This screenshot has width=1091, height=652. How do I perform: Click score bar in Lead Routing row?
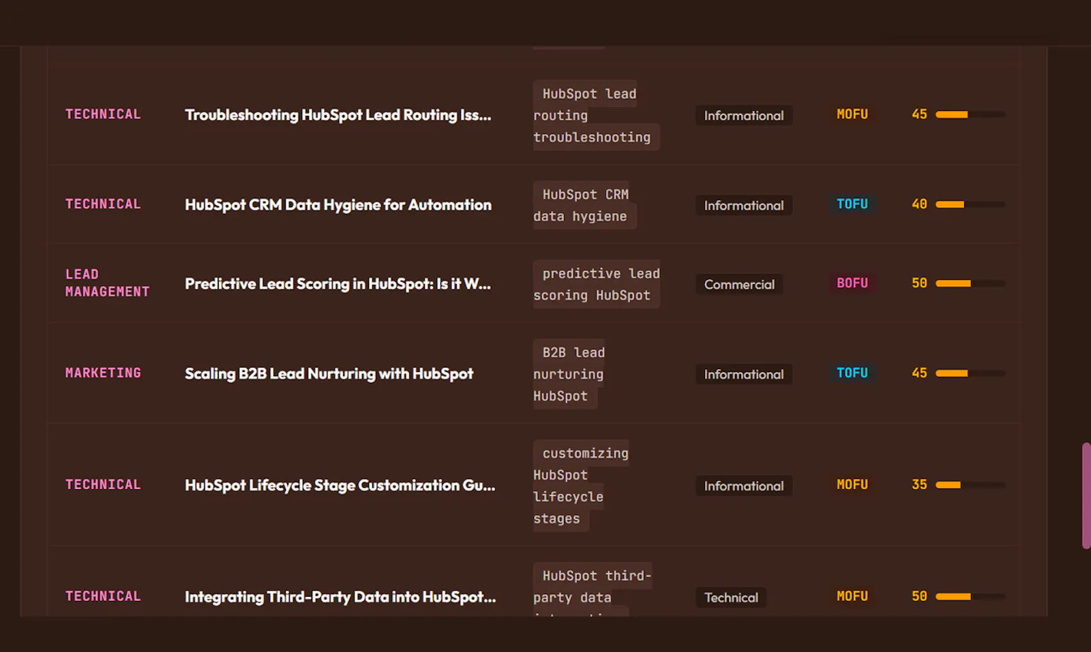(970, 114)
